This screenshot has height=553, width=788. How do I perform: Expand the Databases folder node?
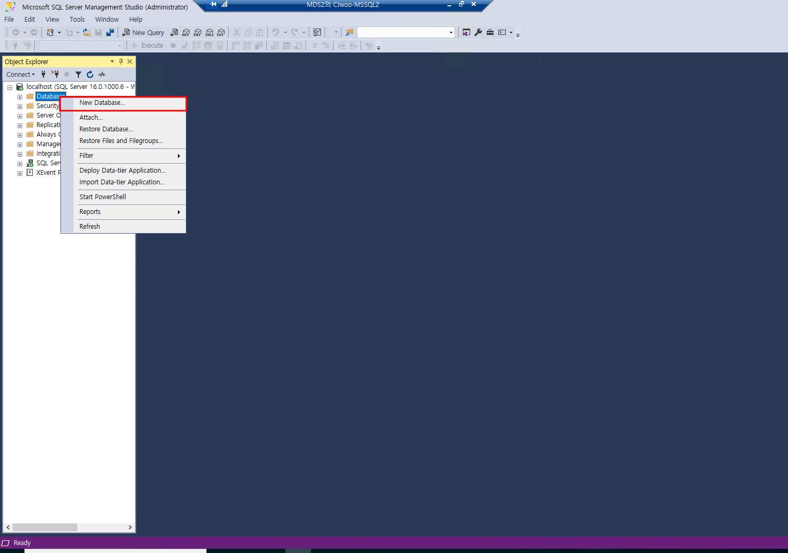(x=20, y=97)
